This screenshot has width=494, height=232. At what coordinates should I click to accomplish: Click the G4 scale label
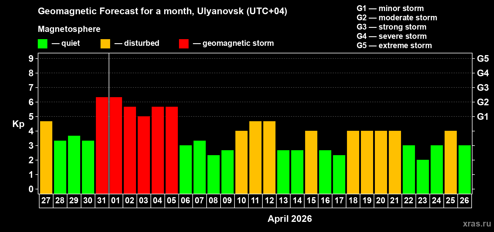(x=483, y=73)
